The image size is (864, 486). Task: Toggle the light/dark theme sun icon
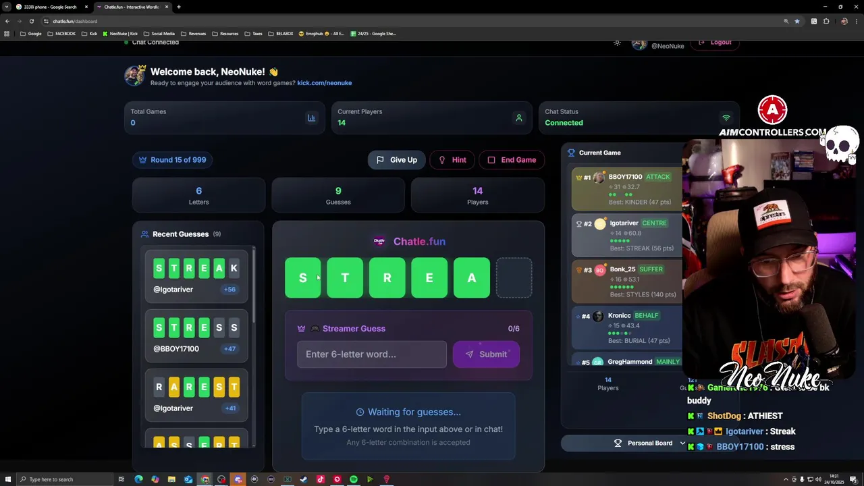pos(617,43)
